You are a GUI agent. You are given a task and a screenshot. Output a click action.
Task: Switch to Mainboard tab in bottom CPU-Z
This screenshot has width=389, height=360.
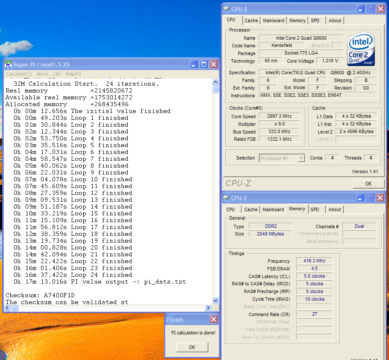pos(273,209)
